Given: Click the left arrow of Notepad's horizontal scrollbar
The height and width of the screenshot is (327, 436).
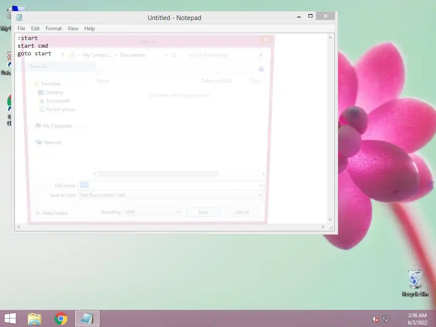Looking at the screenshot, I should (x=19, y=227).
